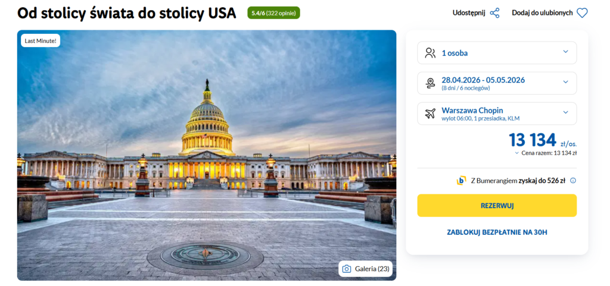Image resolution: width=610 pixels, height=286 pixels.
Task: Click the airplane icon beside Warszawa Chopin
Action: point(430,114)
